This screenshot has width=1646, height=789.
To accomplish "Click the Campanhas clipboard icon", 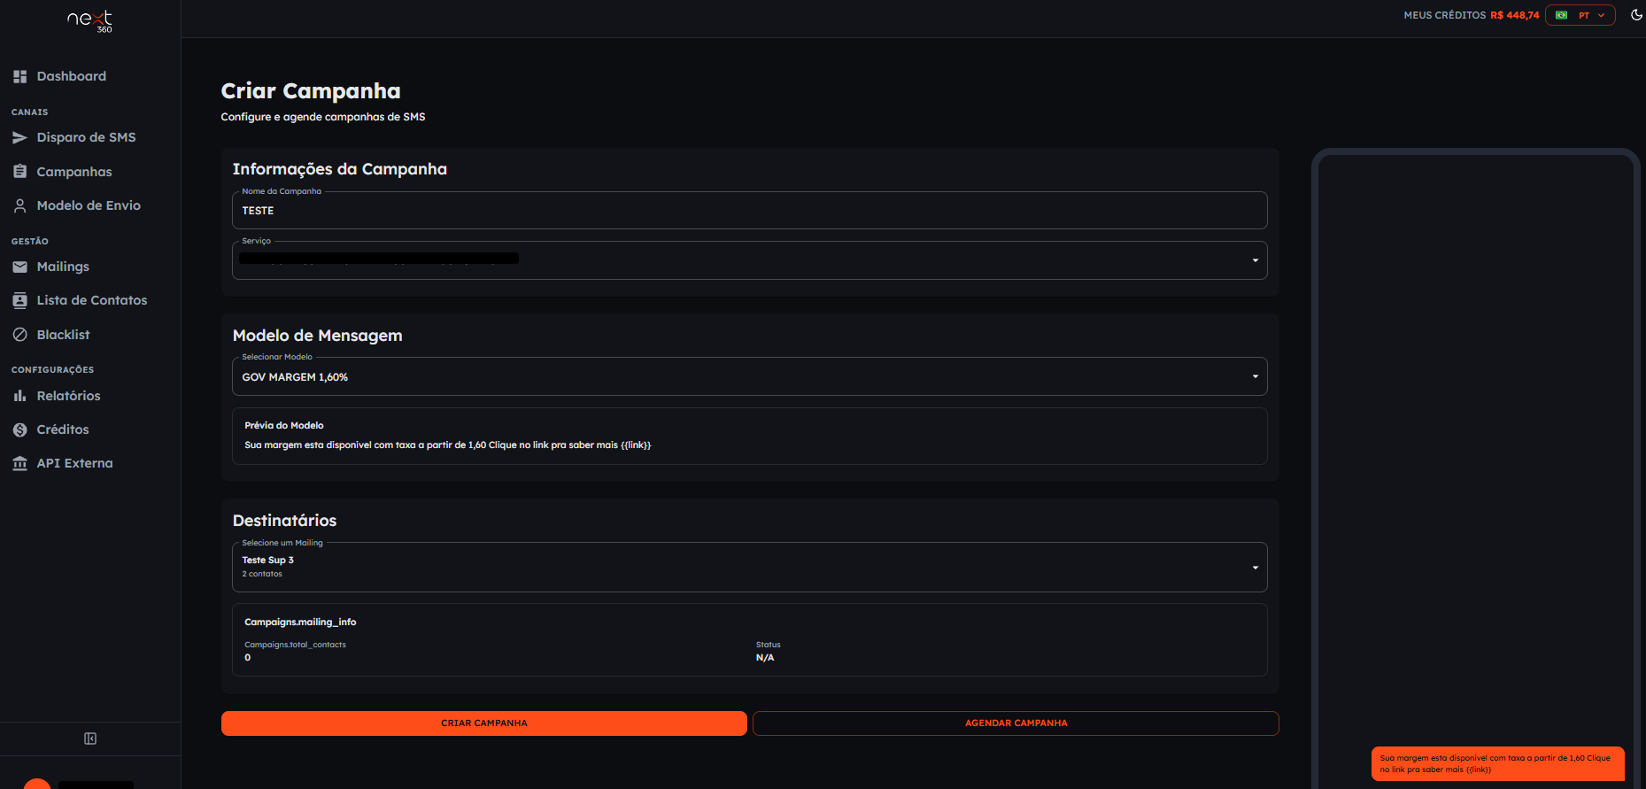I will click(19, 172).
